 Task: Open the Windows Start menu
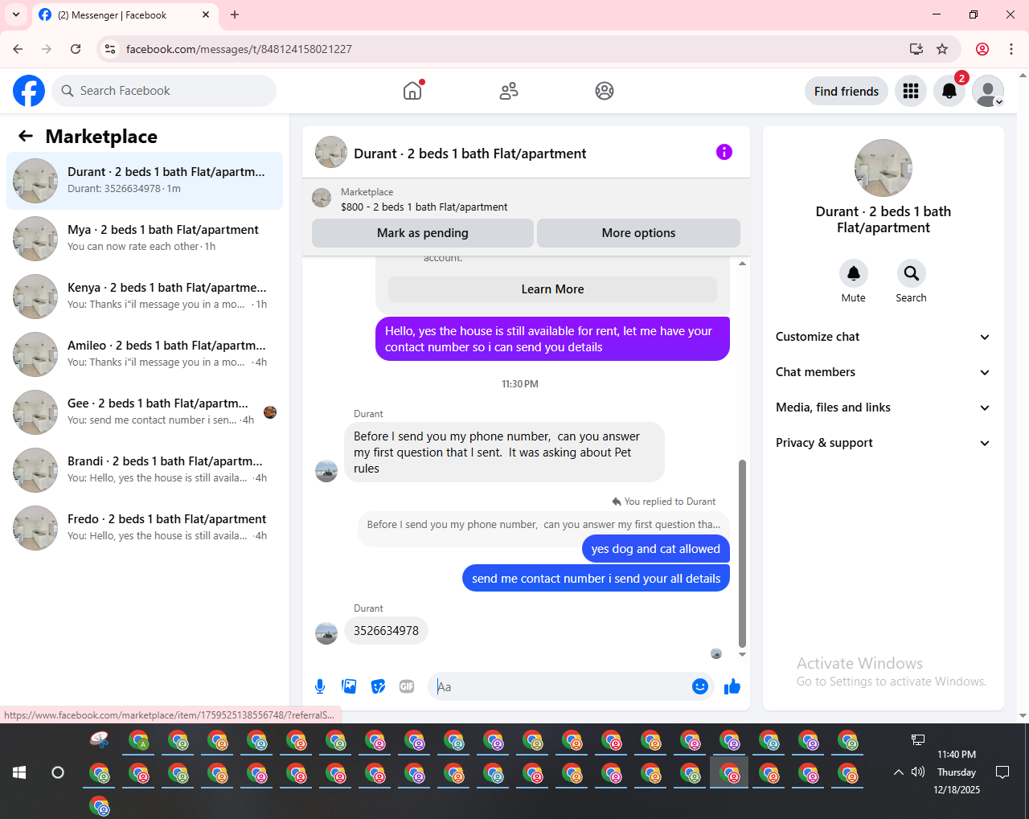pyautogui.click(x=19, y=772)
